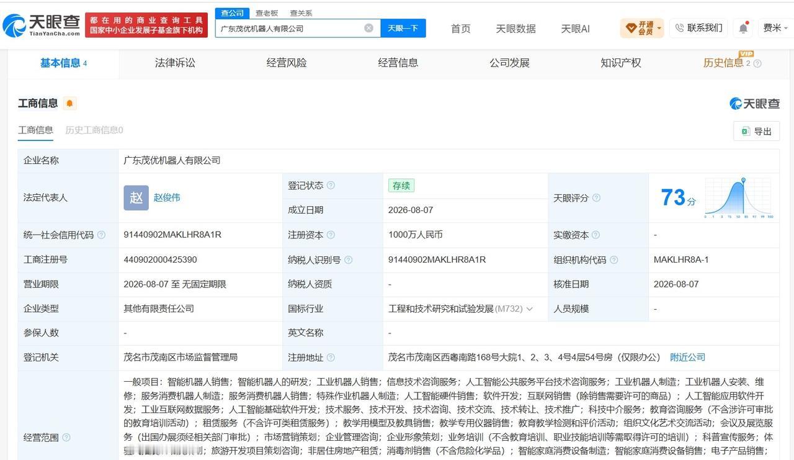Image resolution: width=794 pixels, height=460 pixels.
Task: Expand the 国标行业 M732 dropdown chevron
Action: pyautogui.click(x=529, y=309)
